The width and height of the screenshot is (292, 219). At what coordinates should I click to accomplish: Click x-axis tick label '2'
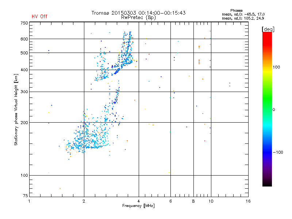pyautogui.click(x=84, y=201)
